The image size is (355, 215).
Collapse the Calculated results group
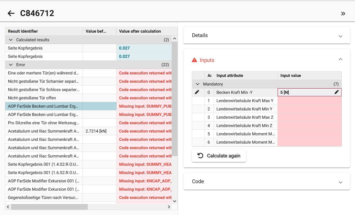(x=11, y=40)
